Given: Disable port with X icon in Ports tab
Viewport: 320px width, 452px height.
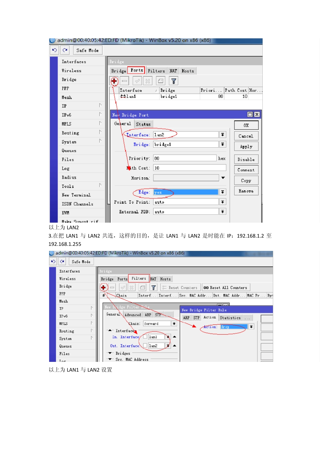Looking at the screenshot, I should coord(148,81).
